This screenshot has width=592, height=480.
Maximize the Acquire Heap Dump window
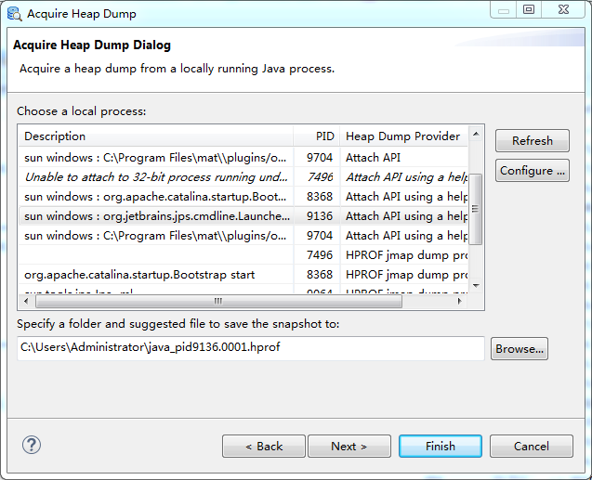[x=529, y=9]
